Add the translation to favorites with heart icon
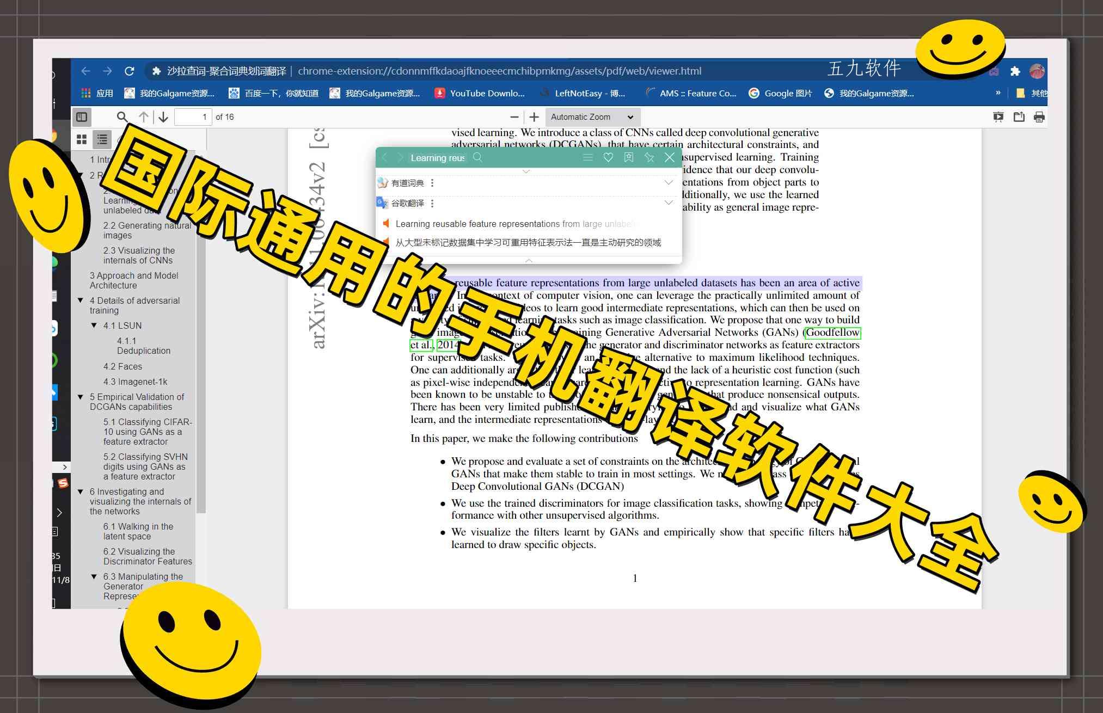Screen dimensions: 1103x713 point(609,157)
